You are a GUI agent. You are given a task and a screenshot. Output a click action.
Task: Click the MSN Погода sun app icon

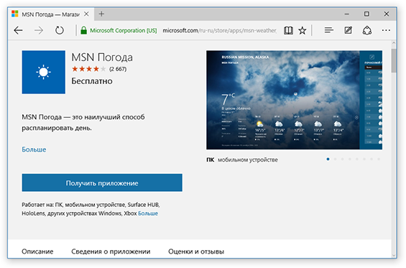44,72
